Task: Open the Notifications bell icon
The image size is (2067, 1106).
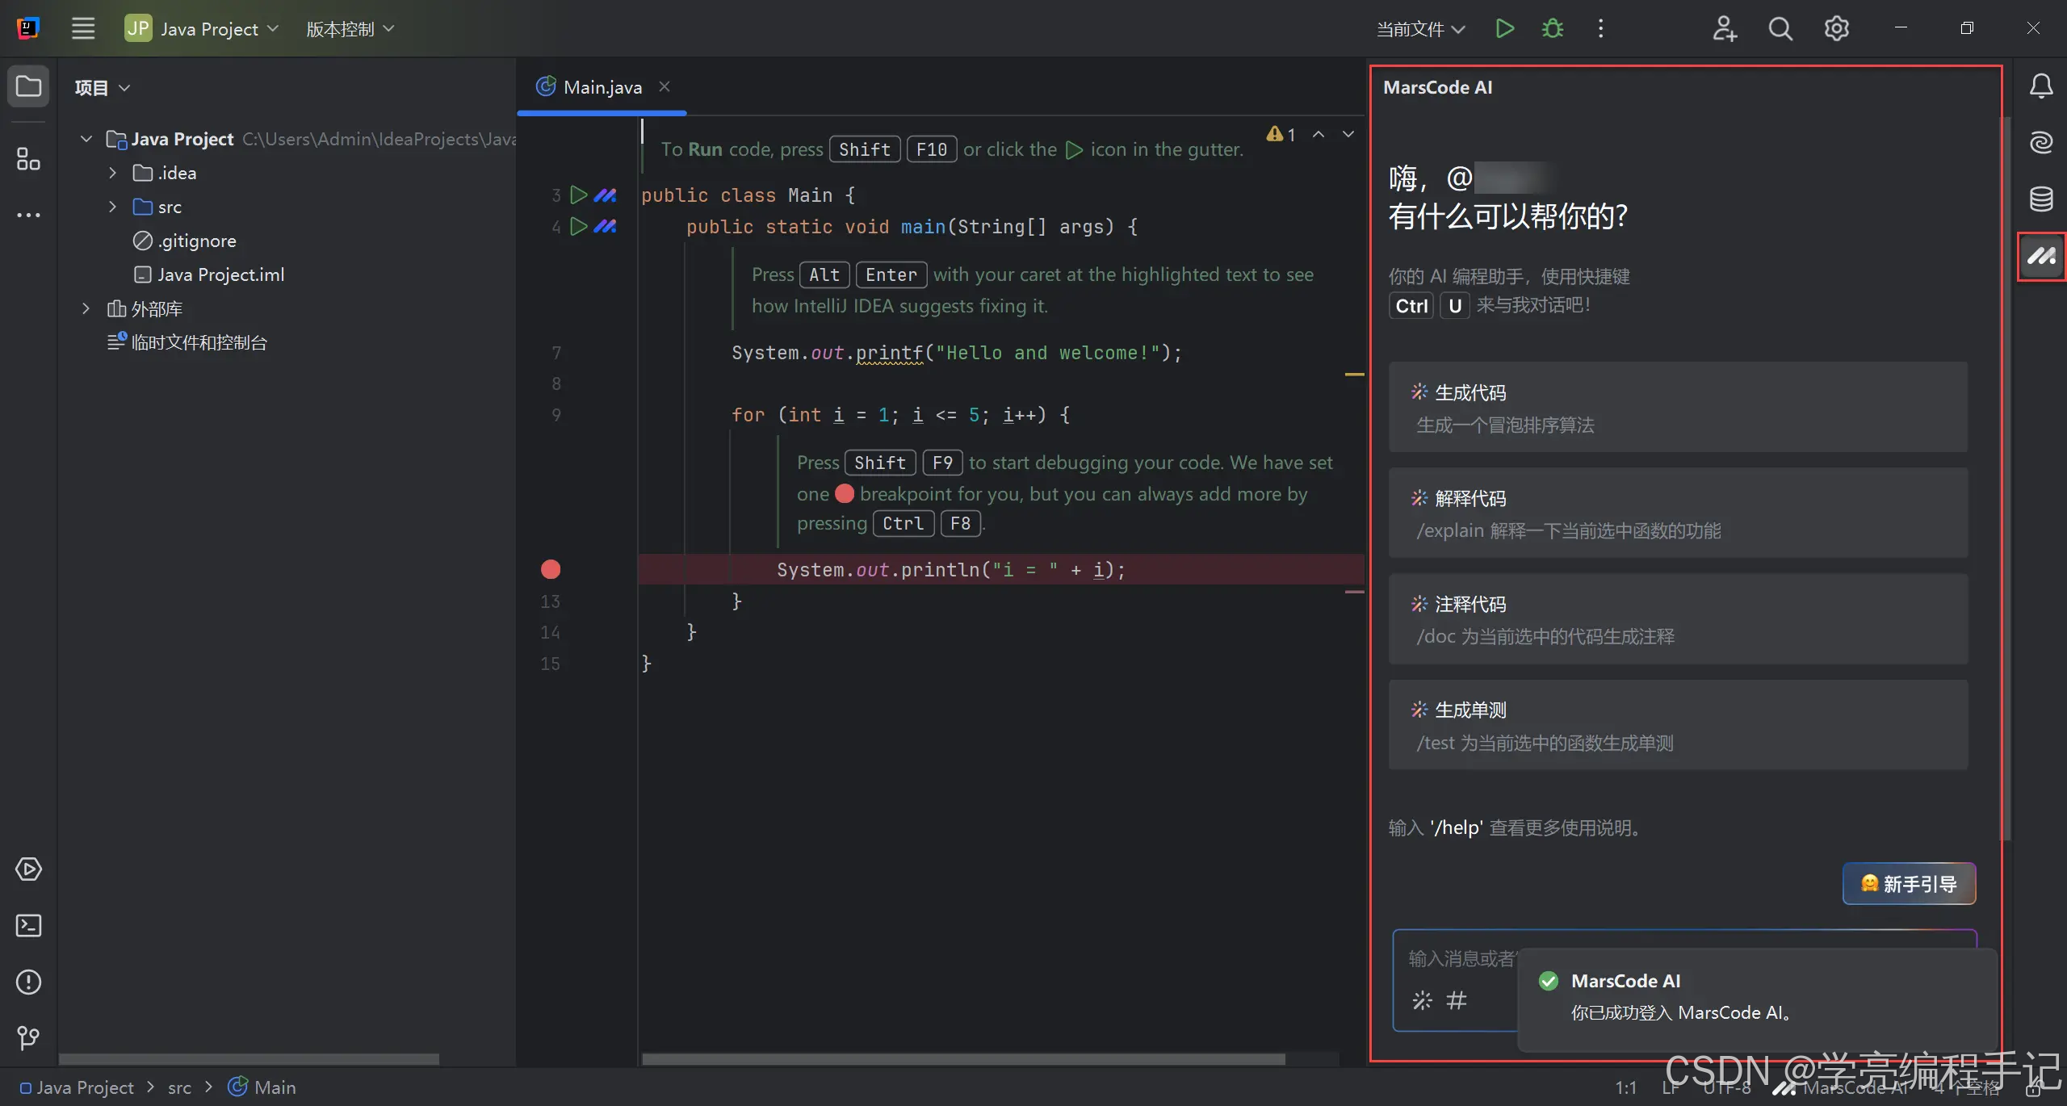Action: [2041, 86]
